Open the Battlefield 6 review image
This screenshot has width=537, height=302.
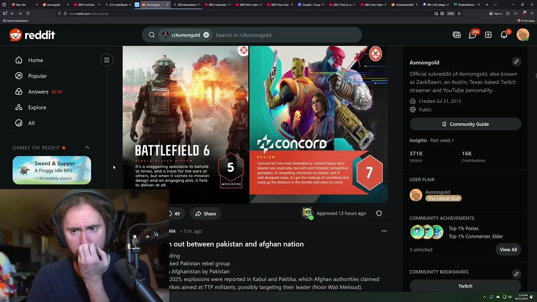point(185,125)
